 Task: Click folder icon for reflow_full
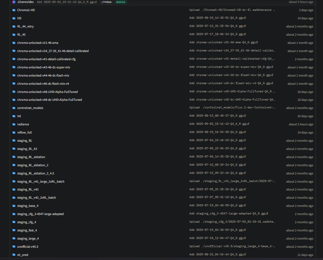[x=14, y=132]
